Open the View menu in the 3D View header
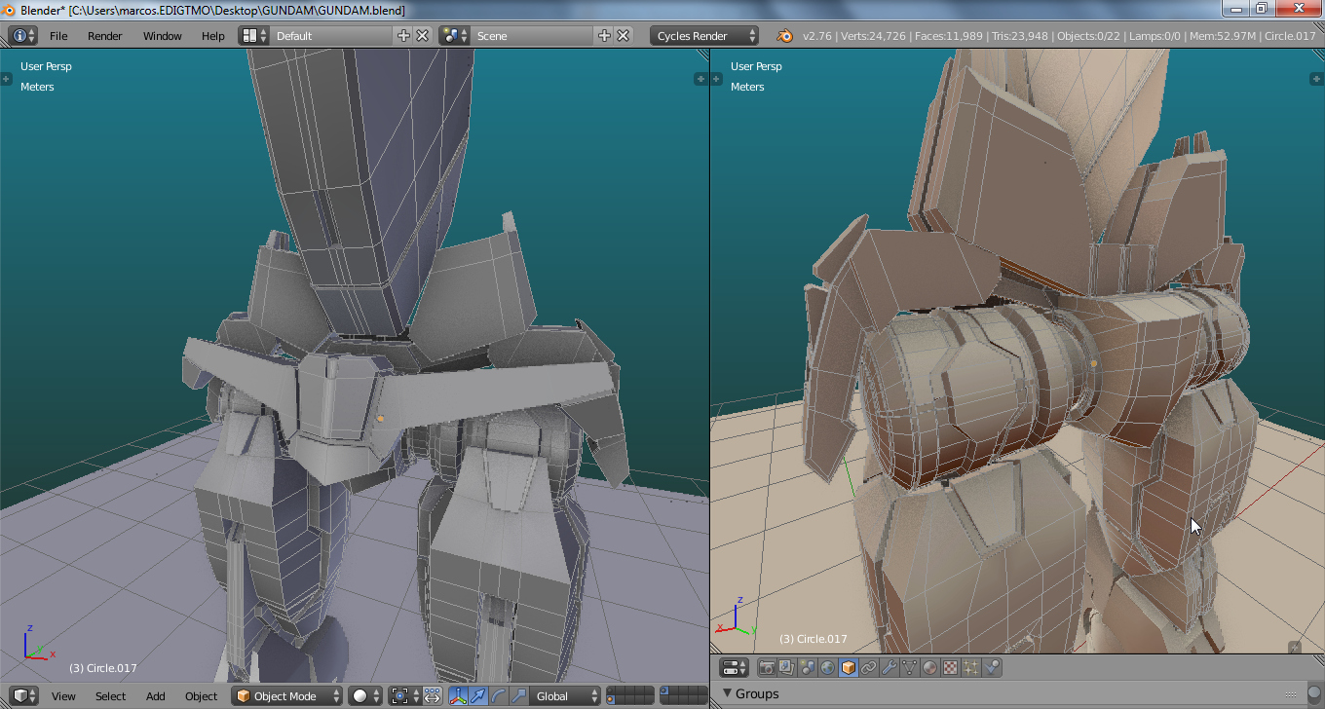The width and height of the screenshot is (1325, 709). coord(63,696)
